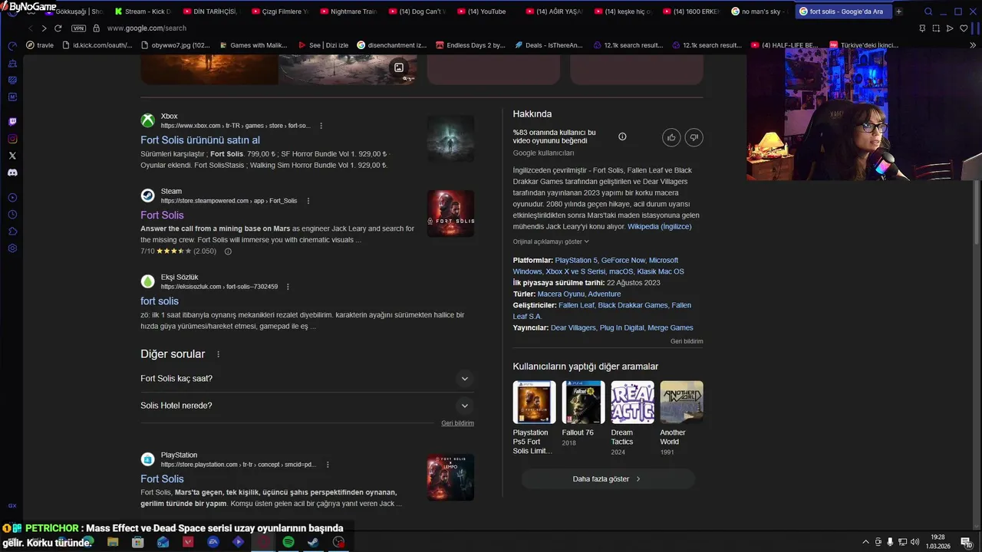Image resolution: width=982 pixels, height=552 pixels.
Task: Open 'Fort Solis ürününü satın al' Xbox link
Action: (x=200, y=140)
